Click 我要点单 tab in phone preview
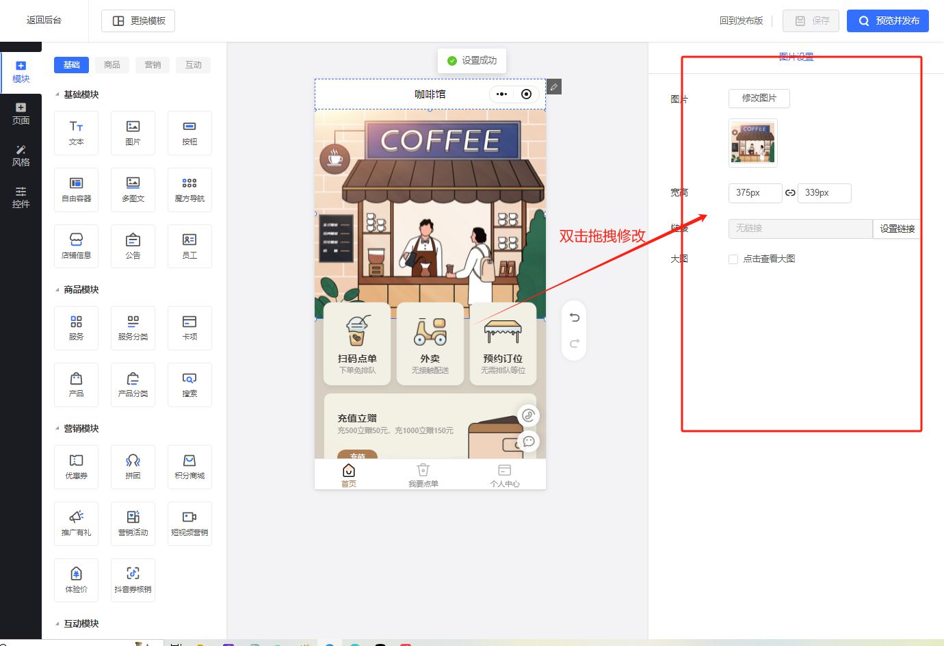The width and height of the screenshot is (944, 646). pyautogui.click(x=423, y=475)
